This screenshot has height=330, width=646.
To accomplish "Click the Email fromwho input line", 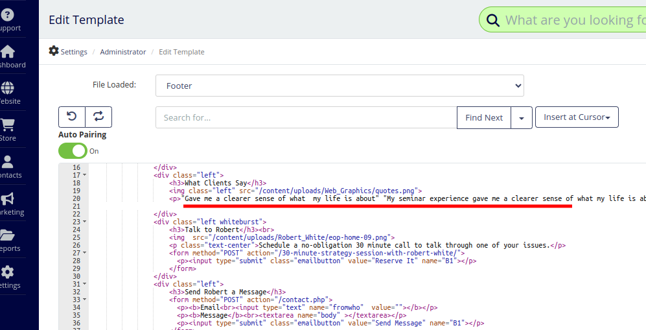I will coord(307,307).
